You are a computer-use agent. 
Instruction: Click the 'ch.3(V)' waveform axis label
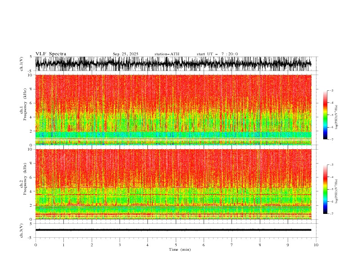tap(22, 231)
